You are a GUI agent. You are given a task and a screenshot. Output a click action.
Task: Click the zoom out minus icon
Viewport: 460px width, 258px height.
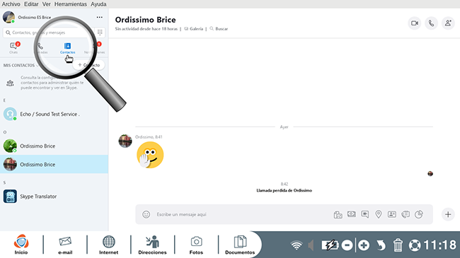pos(347,245)
